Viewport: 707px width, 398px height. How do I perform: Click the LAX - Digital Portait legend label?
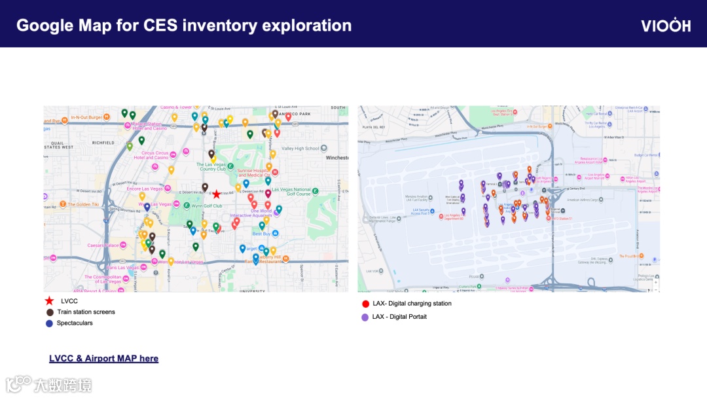coord(399,317)
